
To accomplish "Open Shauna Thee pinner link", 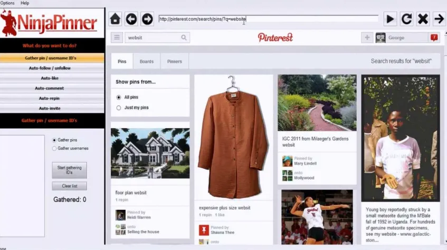I will (222, 232).
